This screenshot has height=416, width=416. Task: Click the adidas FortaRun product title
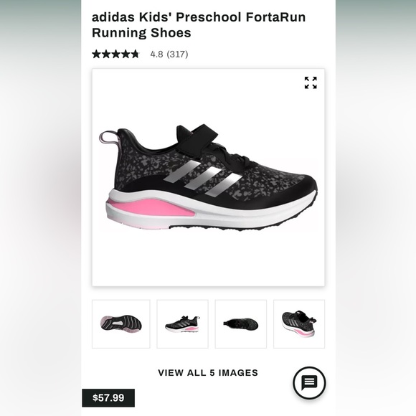pos(199,25)
